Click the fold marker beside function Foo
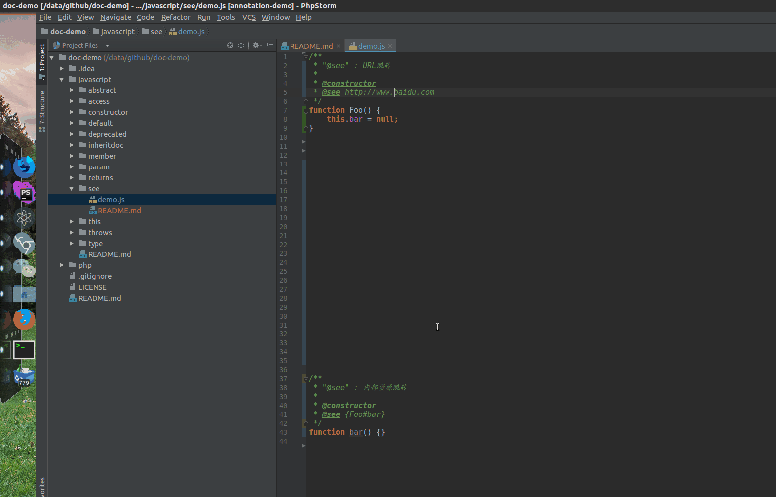The width and height of the screenshot is (776, 497). tap(305, 110)
